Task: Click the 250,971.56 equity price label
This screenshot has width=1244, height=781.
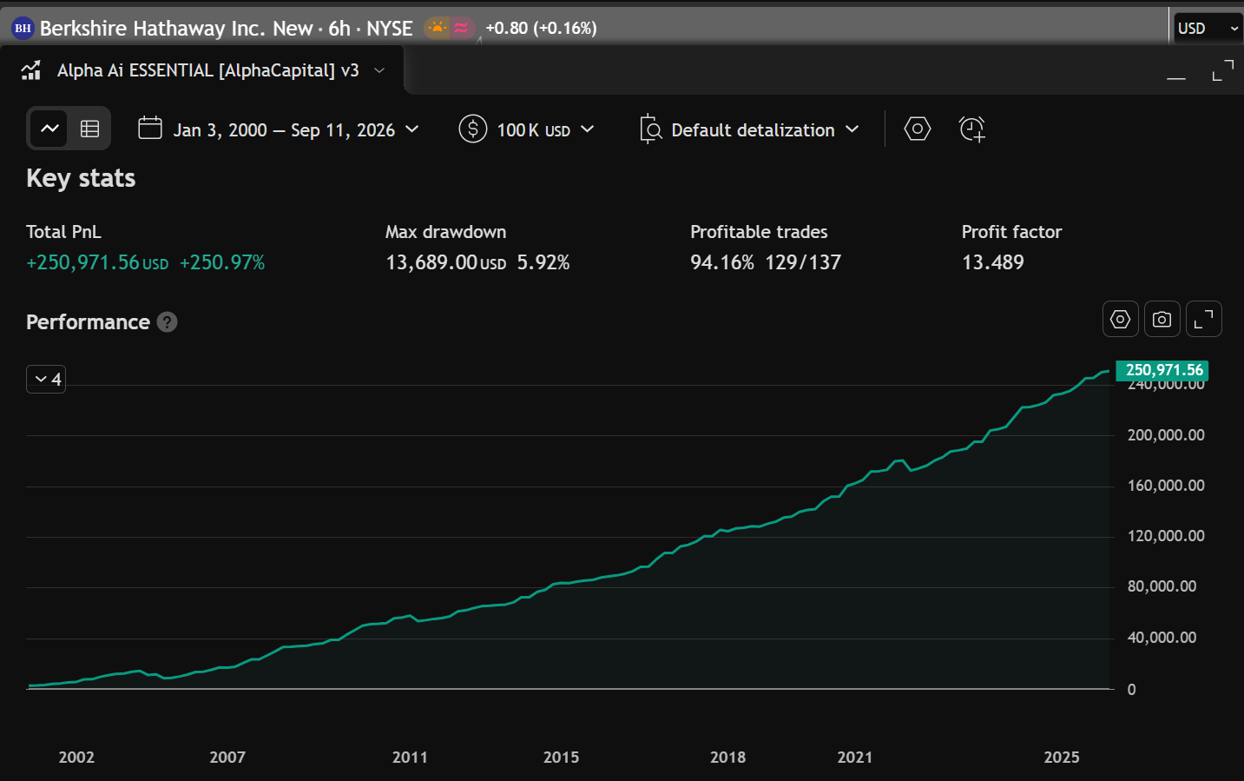Action: tap(1162, 370)
